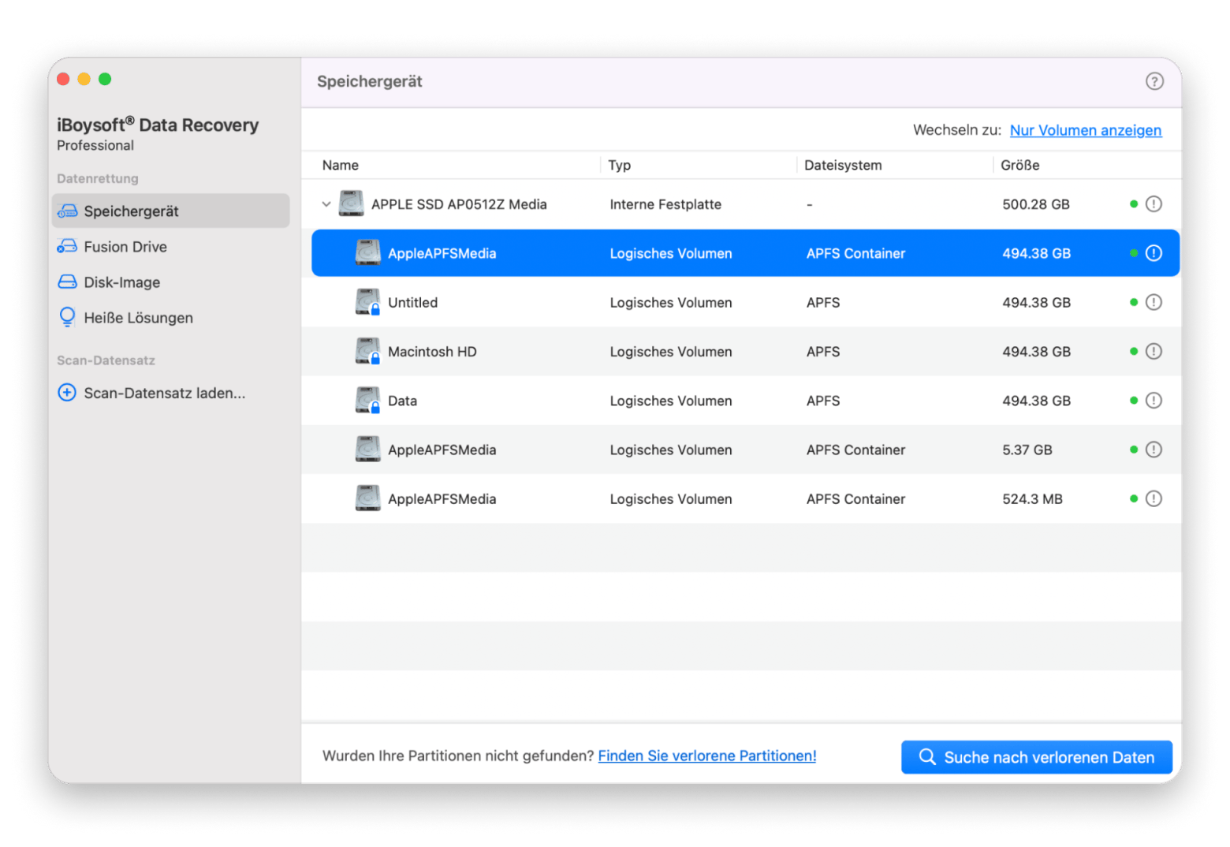
Task: Click green status dot of APPLE SSD row
Action: click(x=1134, y=204)
